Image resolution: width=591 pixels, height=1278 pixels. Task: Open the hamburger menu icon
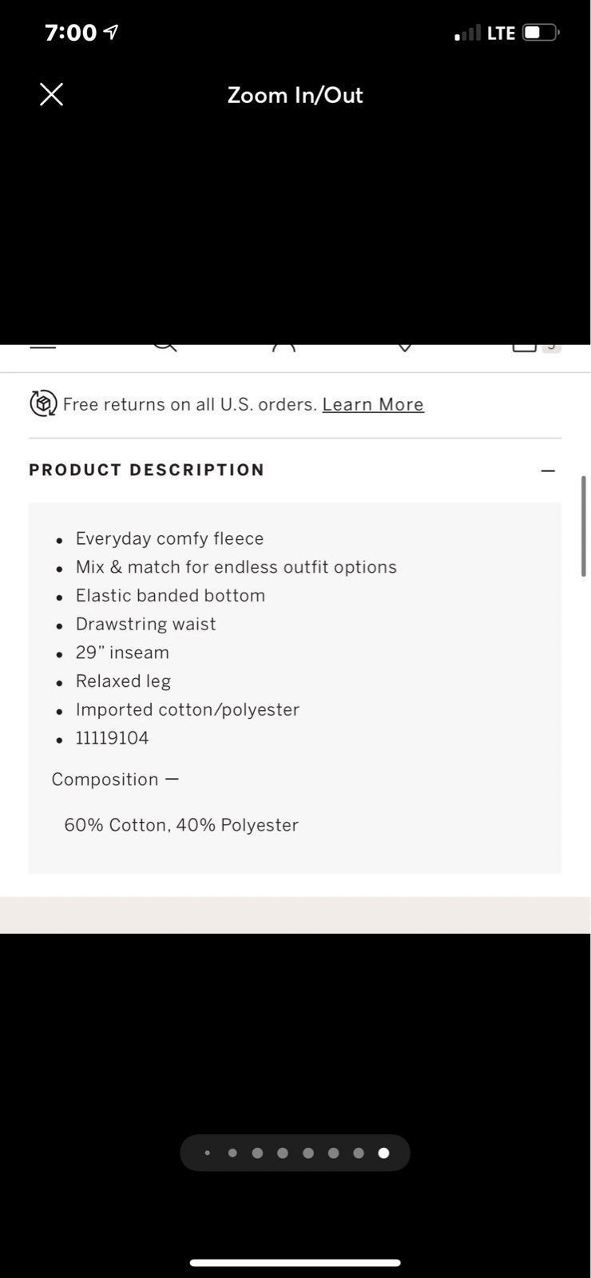[x=43, y=347]
